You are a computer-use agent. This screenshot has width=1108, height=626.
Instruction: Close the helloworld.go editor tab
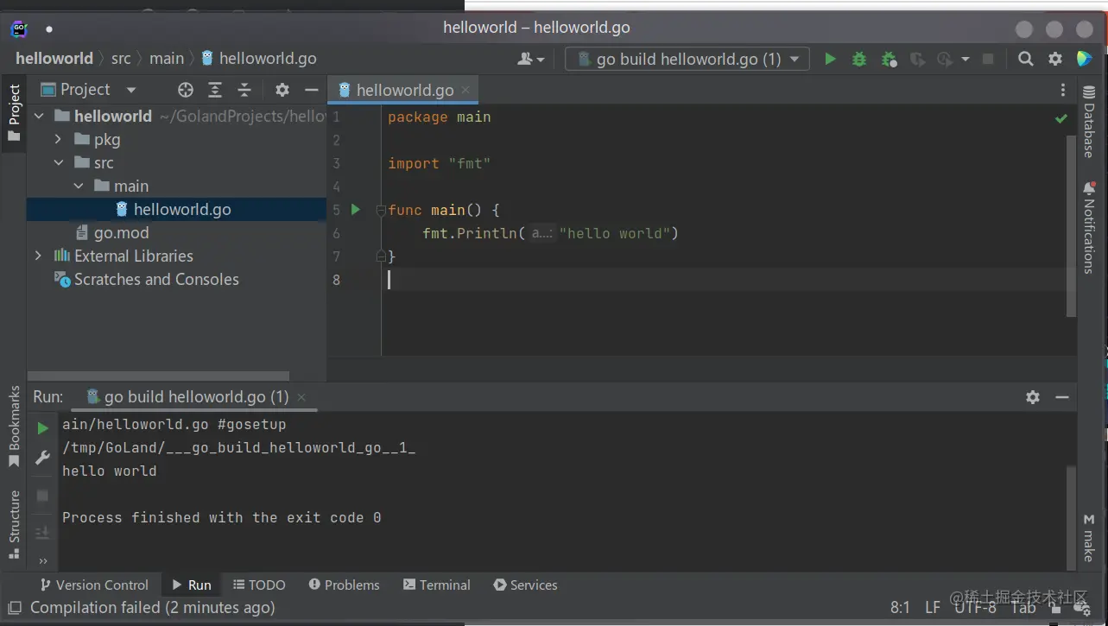pos(465,90)
